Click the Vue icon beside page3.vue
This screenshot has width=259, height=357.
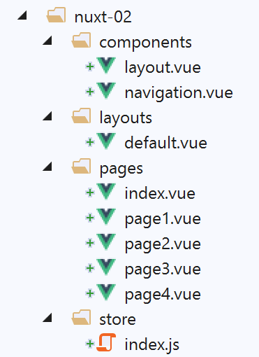[x=106, y=267]
